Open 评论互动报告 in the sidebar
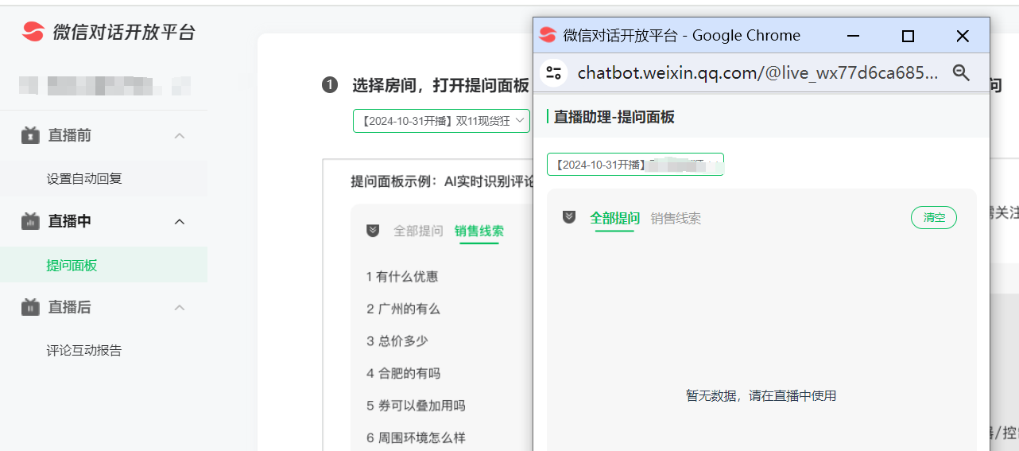 84,350
